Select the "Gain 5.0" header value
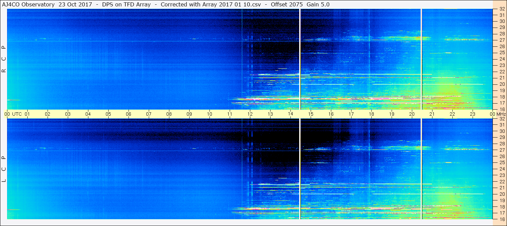507x226 pixels. pos(318,5)
